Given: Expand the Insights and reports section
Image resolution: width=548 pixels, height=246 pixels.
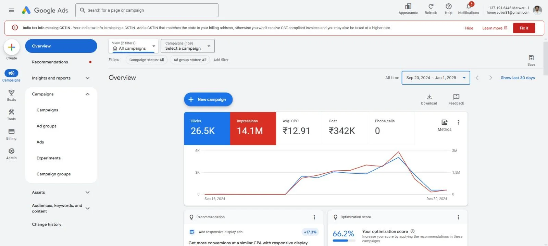Looking at the screenshot, I should pyautogui.click(x=61, y=78).
